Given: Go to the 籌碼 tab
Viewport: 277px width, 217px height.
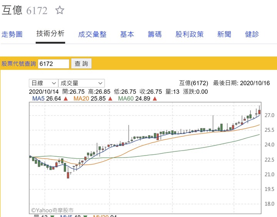Looking at the screenshot, I should coord(155,34).
